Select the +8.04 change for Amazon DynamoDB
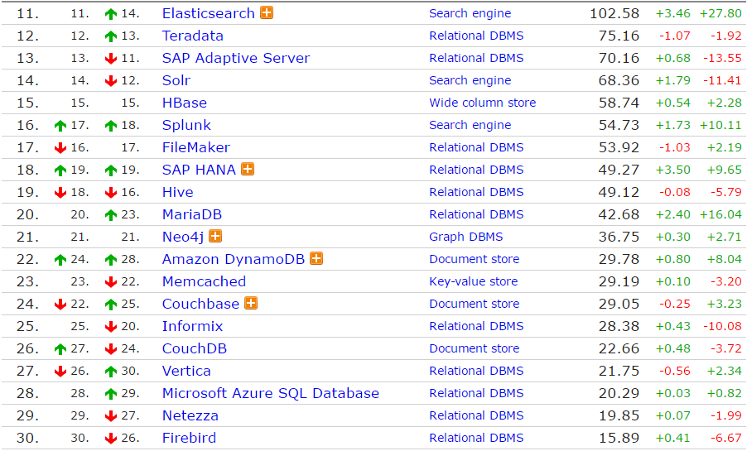 725,259
